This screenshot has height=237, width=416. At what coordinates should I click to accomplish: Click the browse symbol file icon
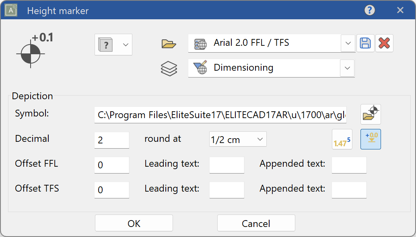click(x=371, y=114)
